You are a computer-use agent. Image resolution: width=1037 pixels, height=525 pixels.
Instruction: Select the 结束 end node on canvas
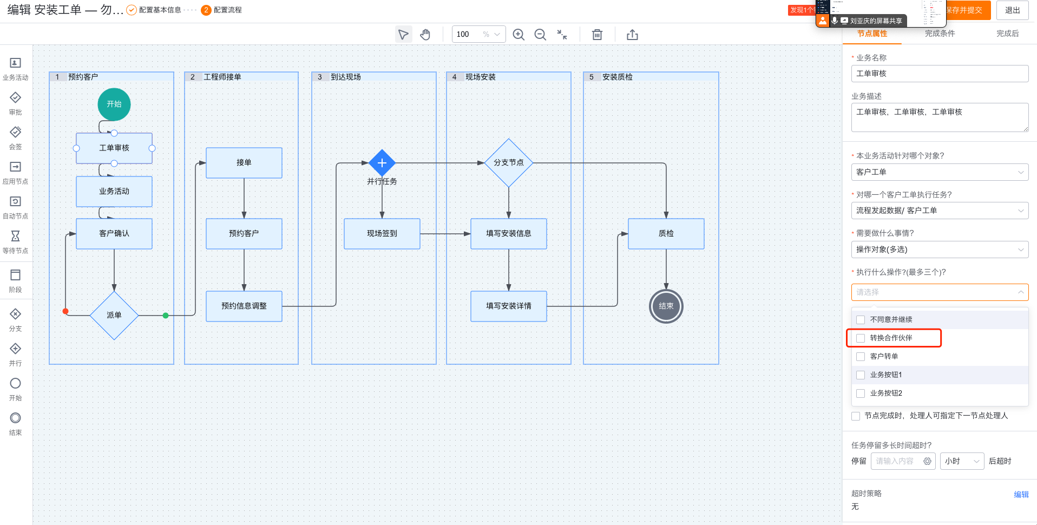(666, 306)
